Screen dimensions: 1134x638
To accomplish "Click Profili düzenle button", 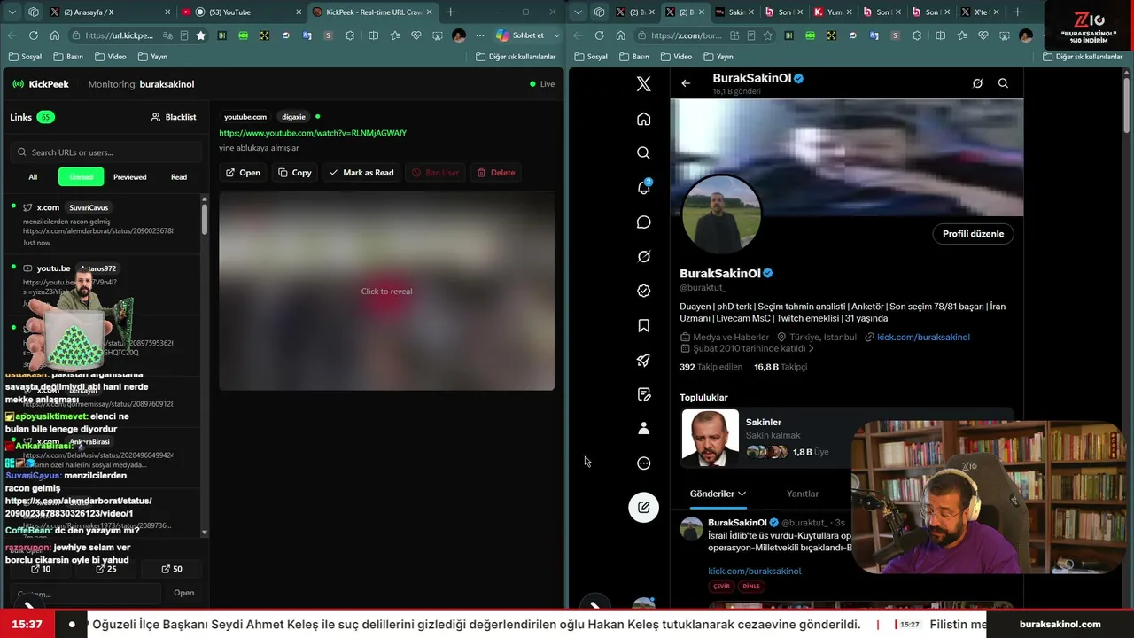I will click(x=973, y=234).
